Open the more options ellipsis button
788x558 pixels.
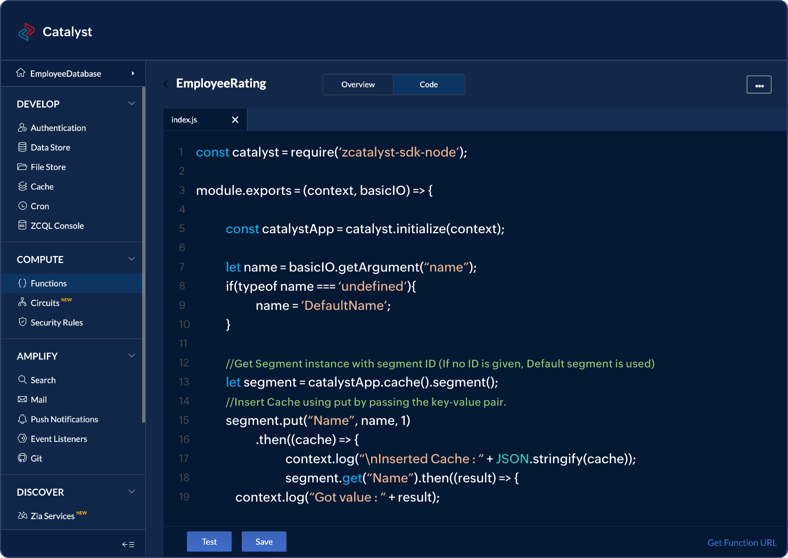tap(759, 85)
